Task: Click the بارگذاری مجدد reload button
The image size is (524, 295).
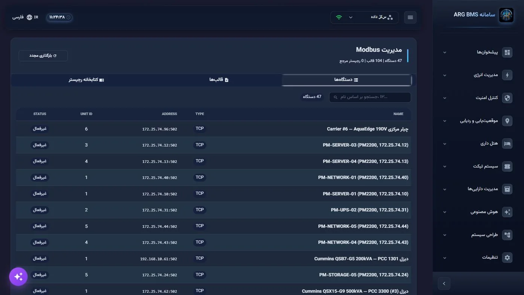Action: point(43,55)
